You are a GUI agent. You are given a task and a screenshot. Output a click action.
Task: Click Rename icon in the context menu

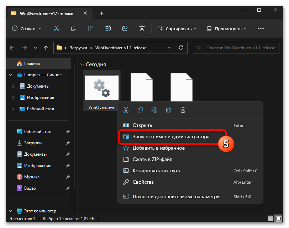point(154,110)
